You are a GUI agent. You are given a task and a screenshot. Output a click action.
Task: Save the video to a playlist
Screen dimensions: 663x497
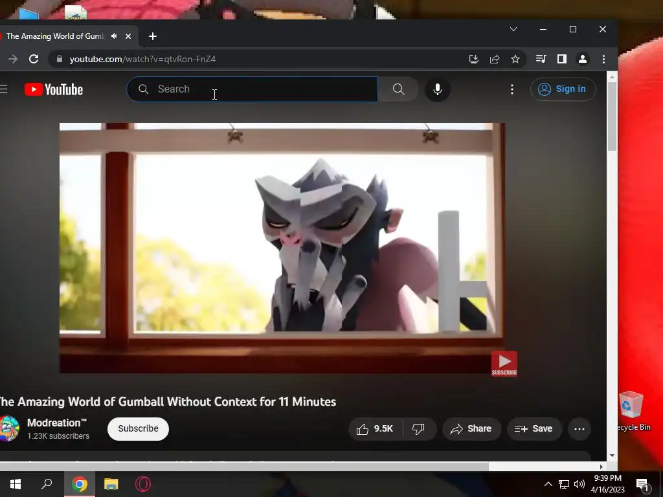click(534, 429)
